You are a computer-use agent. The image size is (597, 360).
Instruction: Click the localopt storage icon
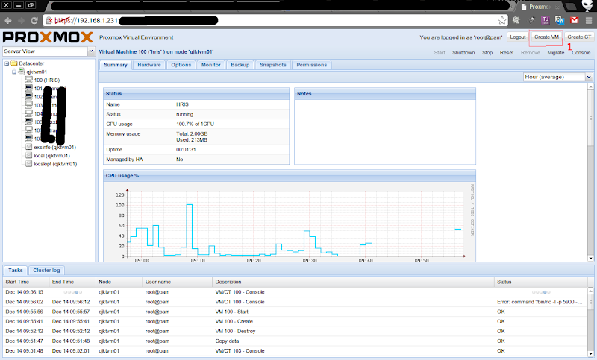pos(28,164)
